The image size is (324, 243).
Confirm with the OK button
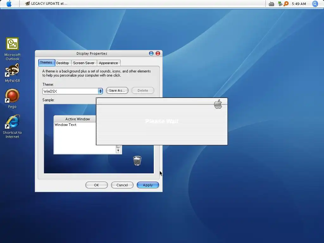(x=97, y=185)
